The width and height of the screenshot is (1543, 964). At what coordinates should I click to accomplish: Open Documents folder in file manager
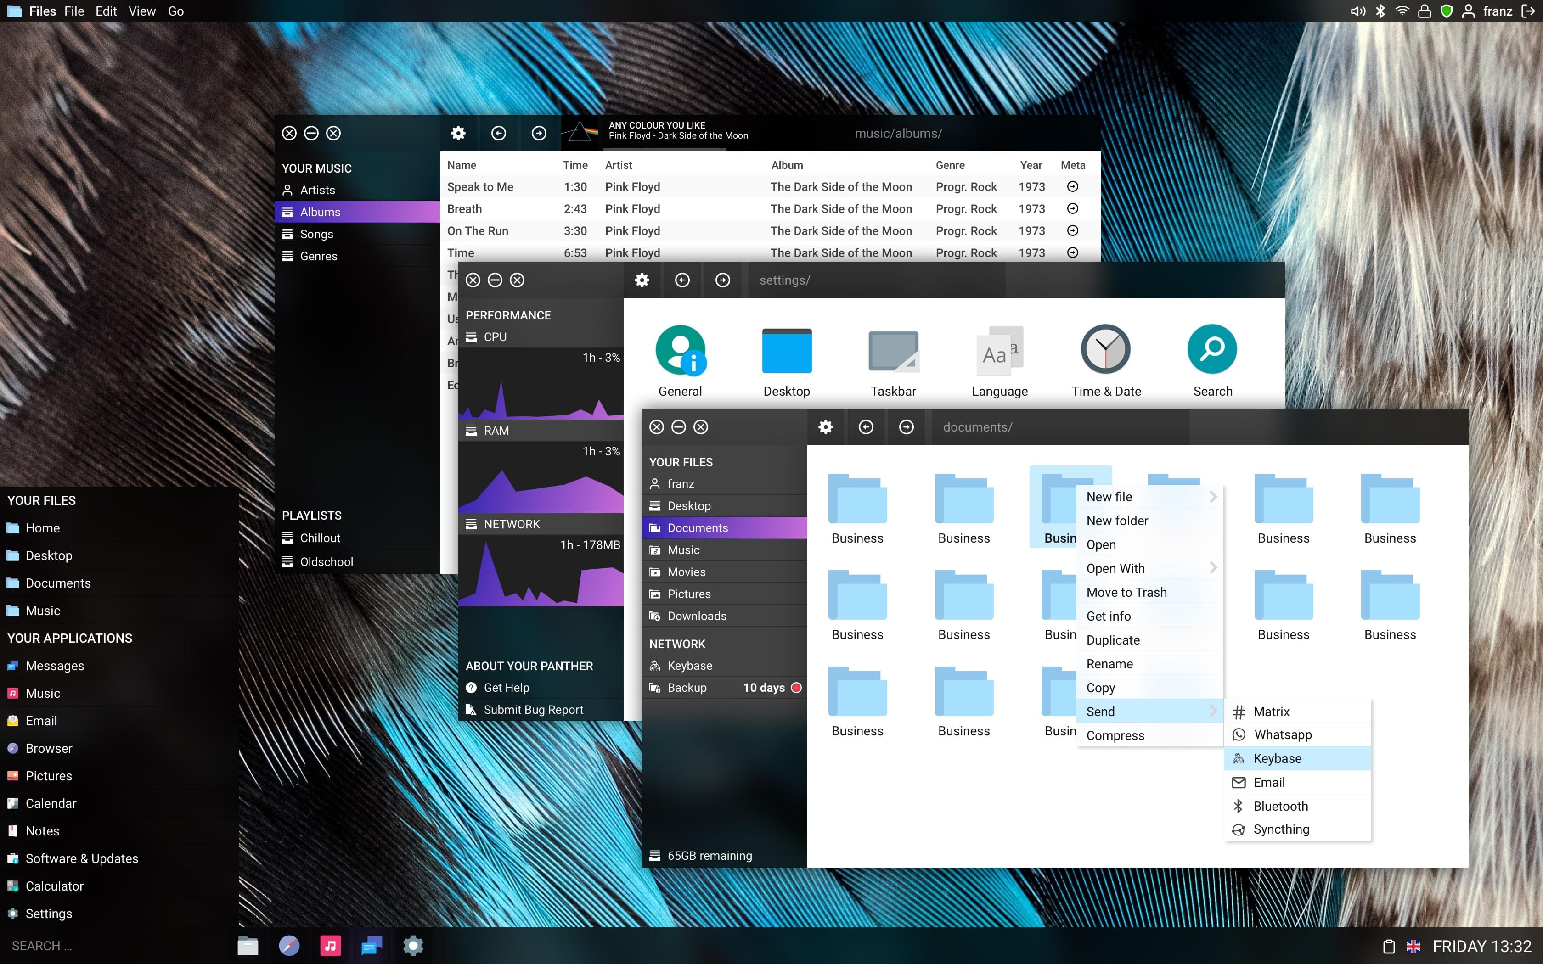point(697,527)
